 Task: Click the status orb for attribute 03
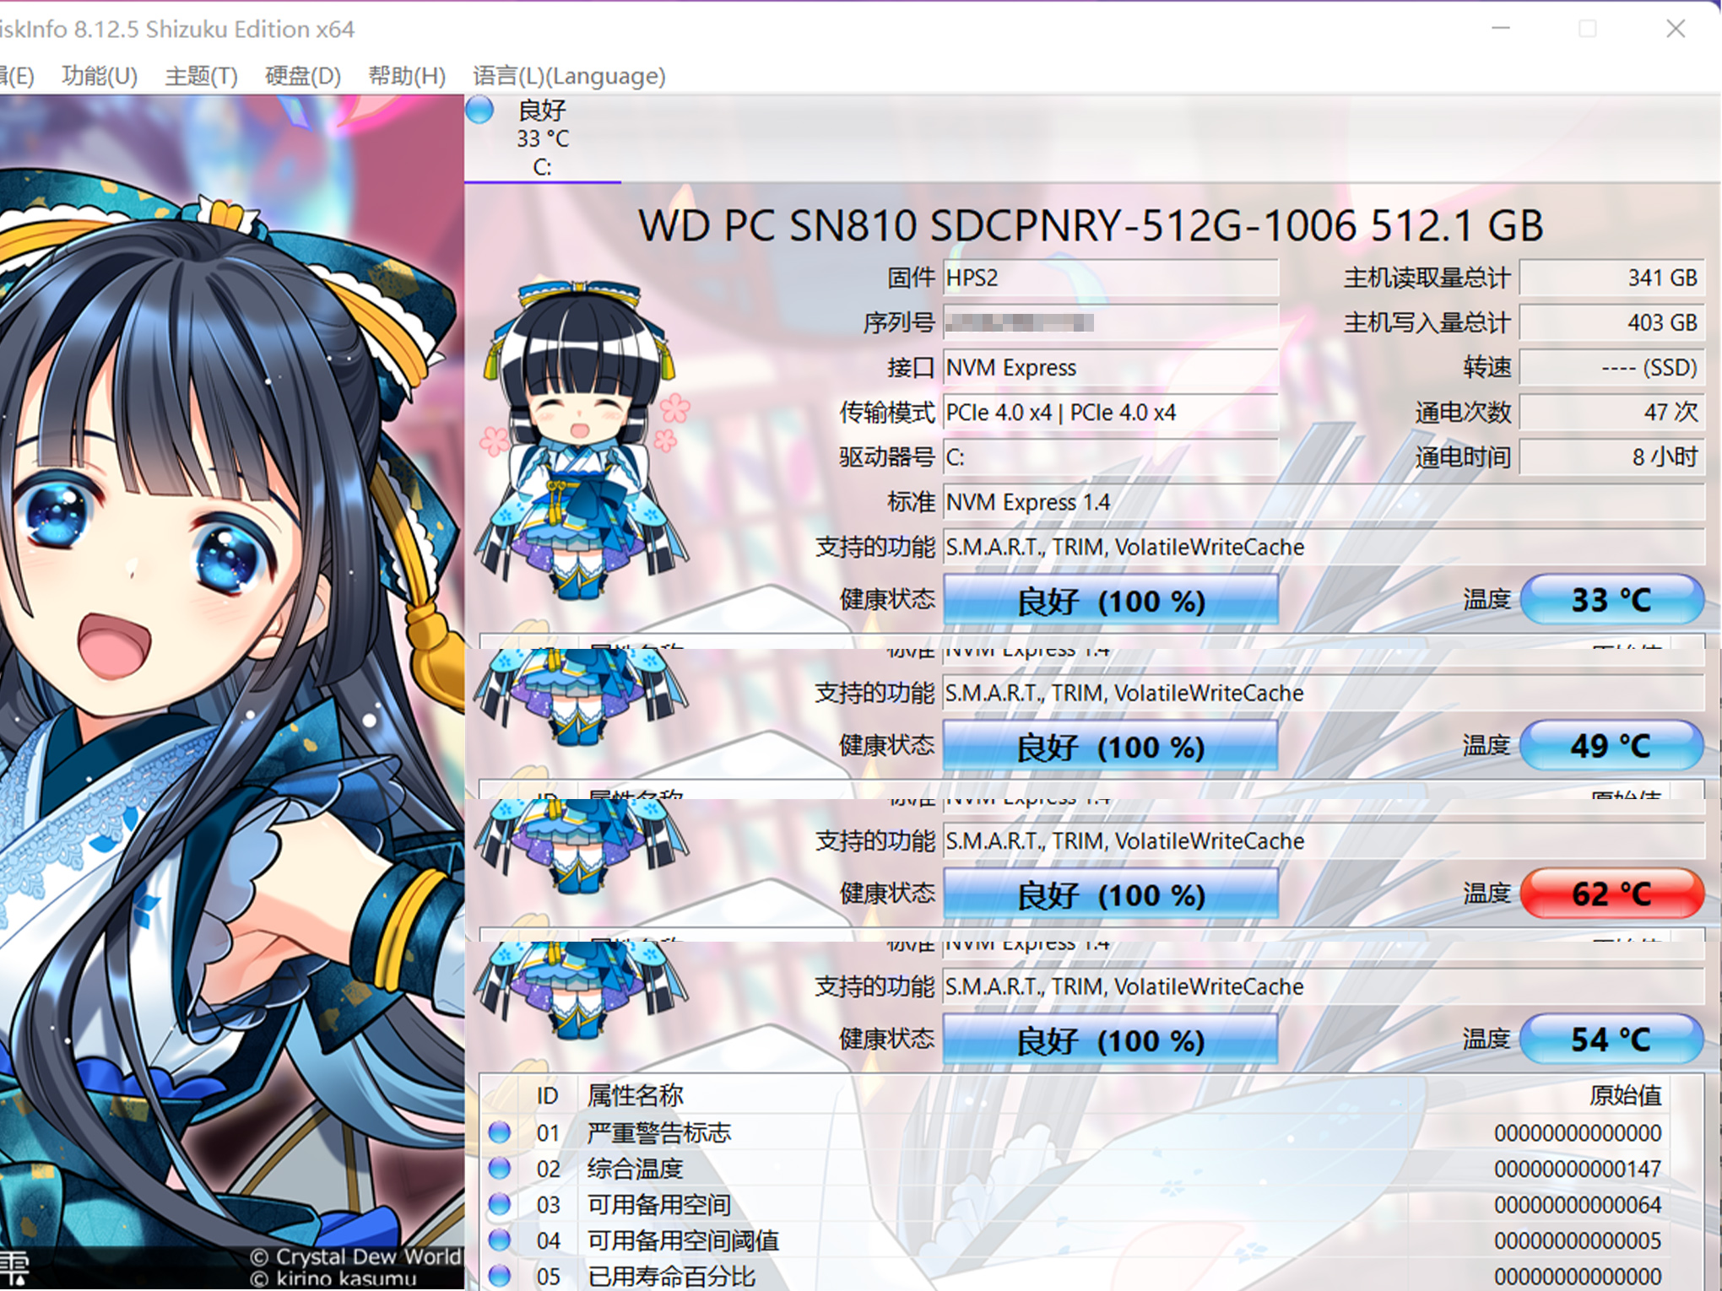click(500, 1205)
